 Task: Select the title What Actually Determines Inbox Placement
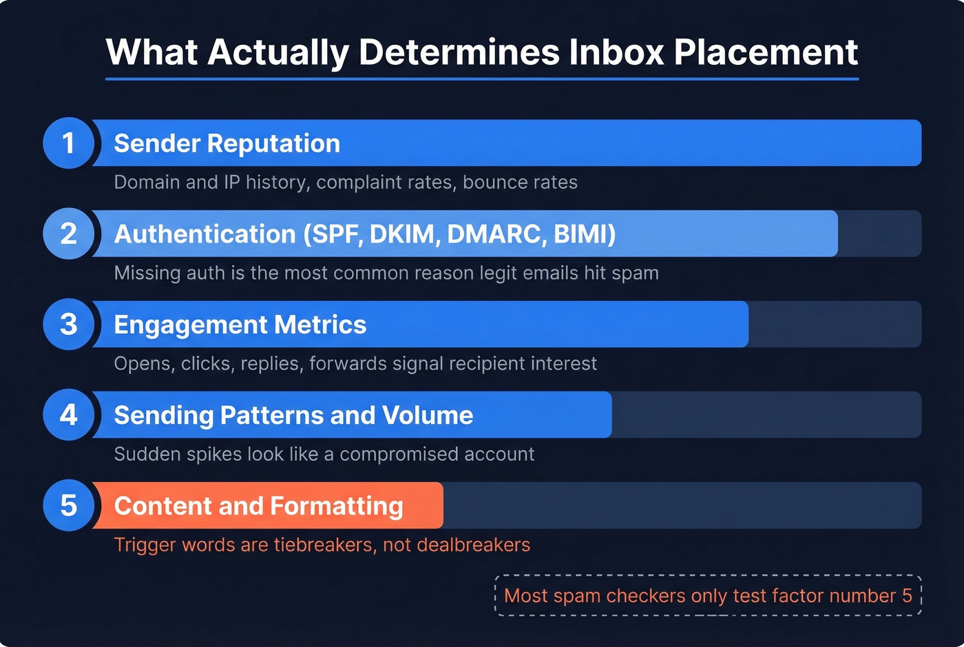coord(482,52)
